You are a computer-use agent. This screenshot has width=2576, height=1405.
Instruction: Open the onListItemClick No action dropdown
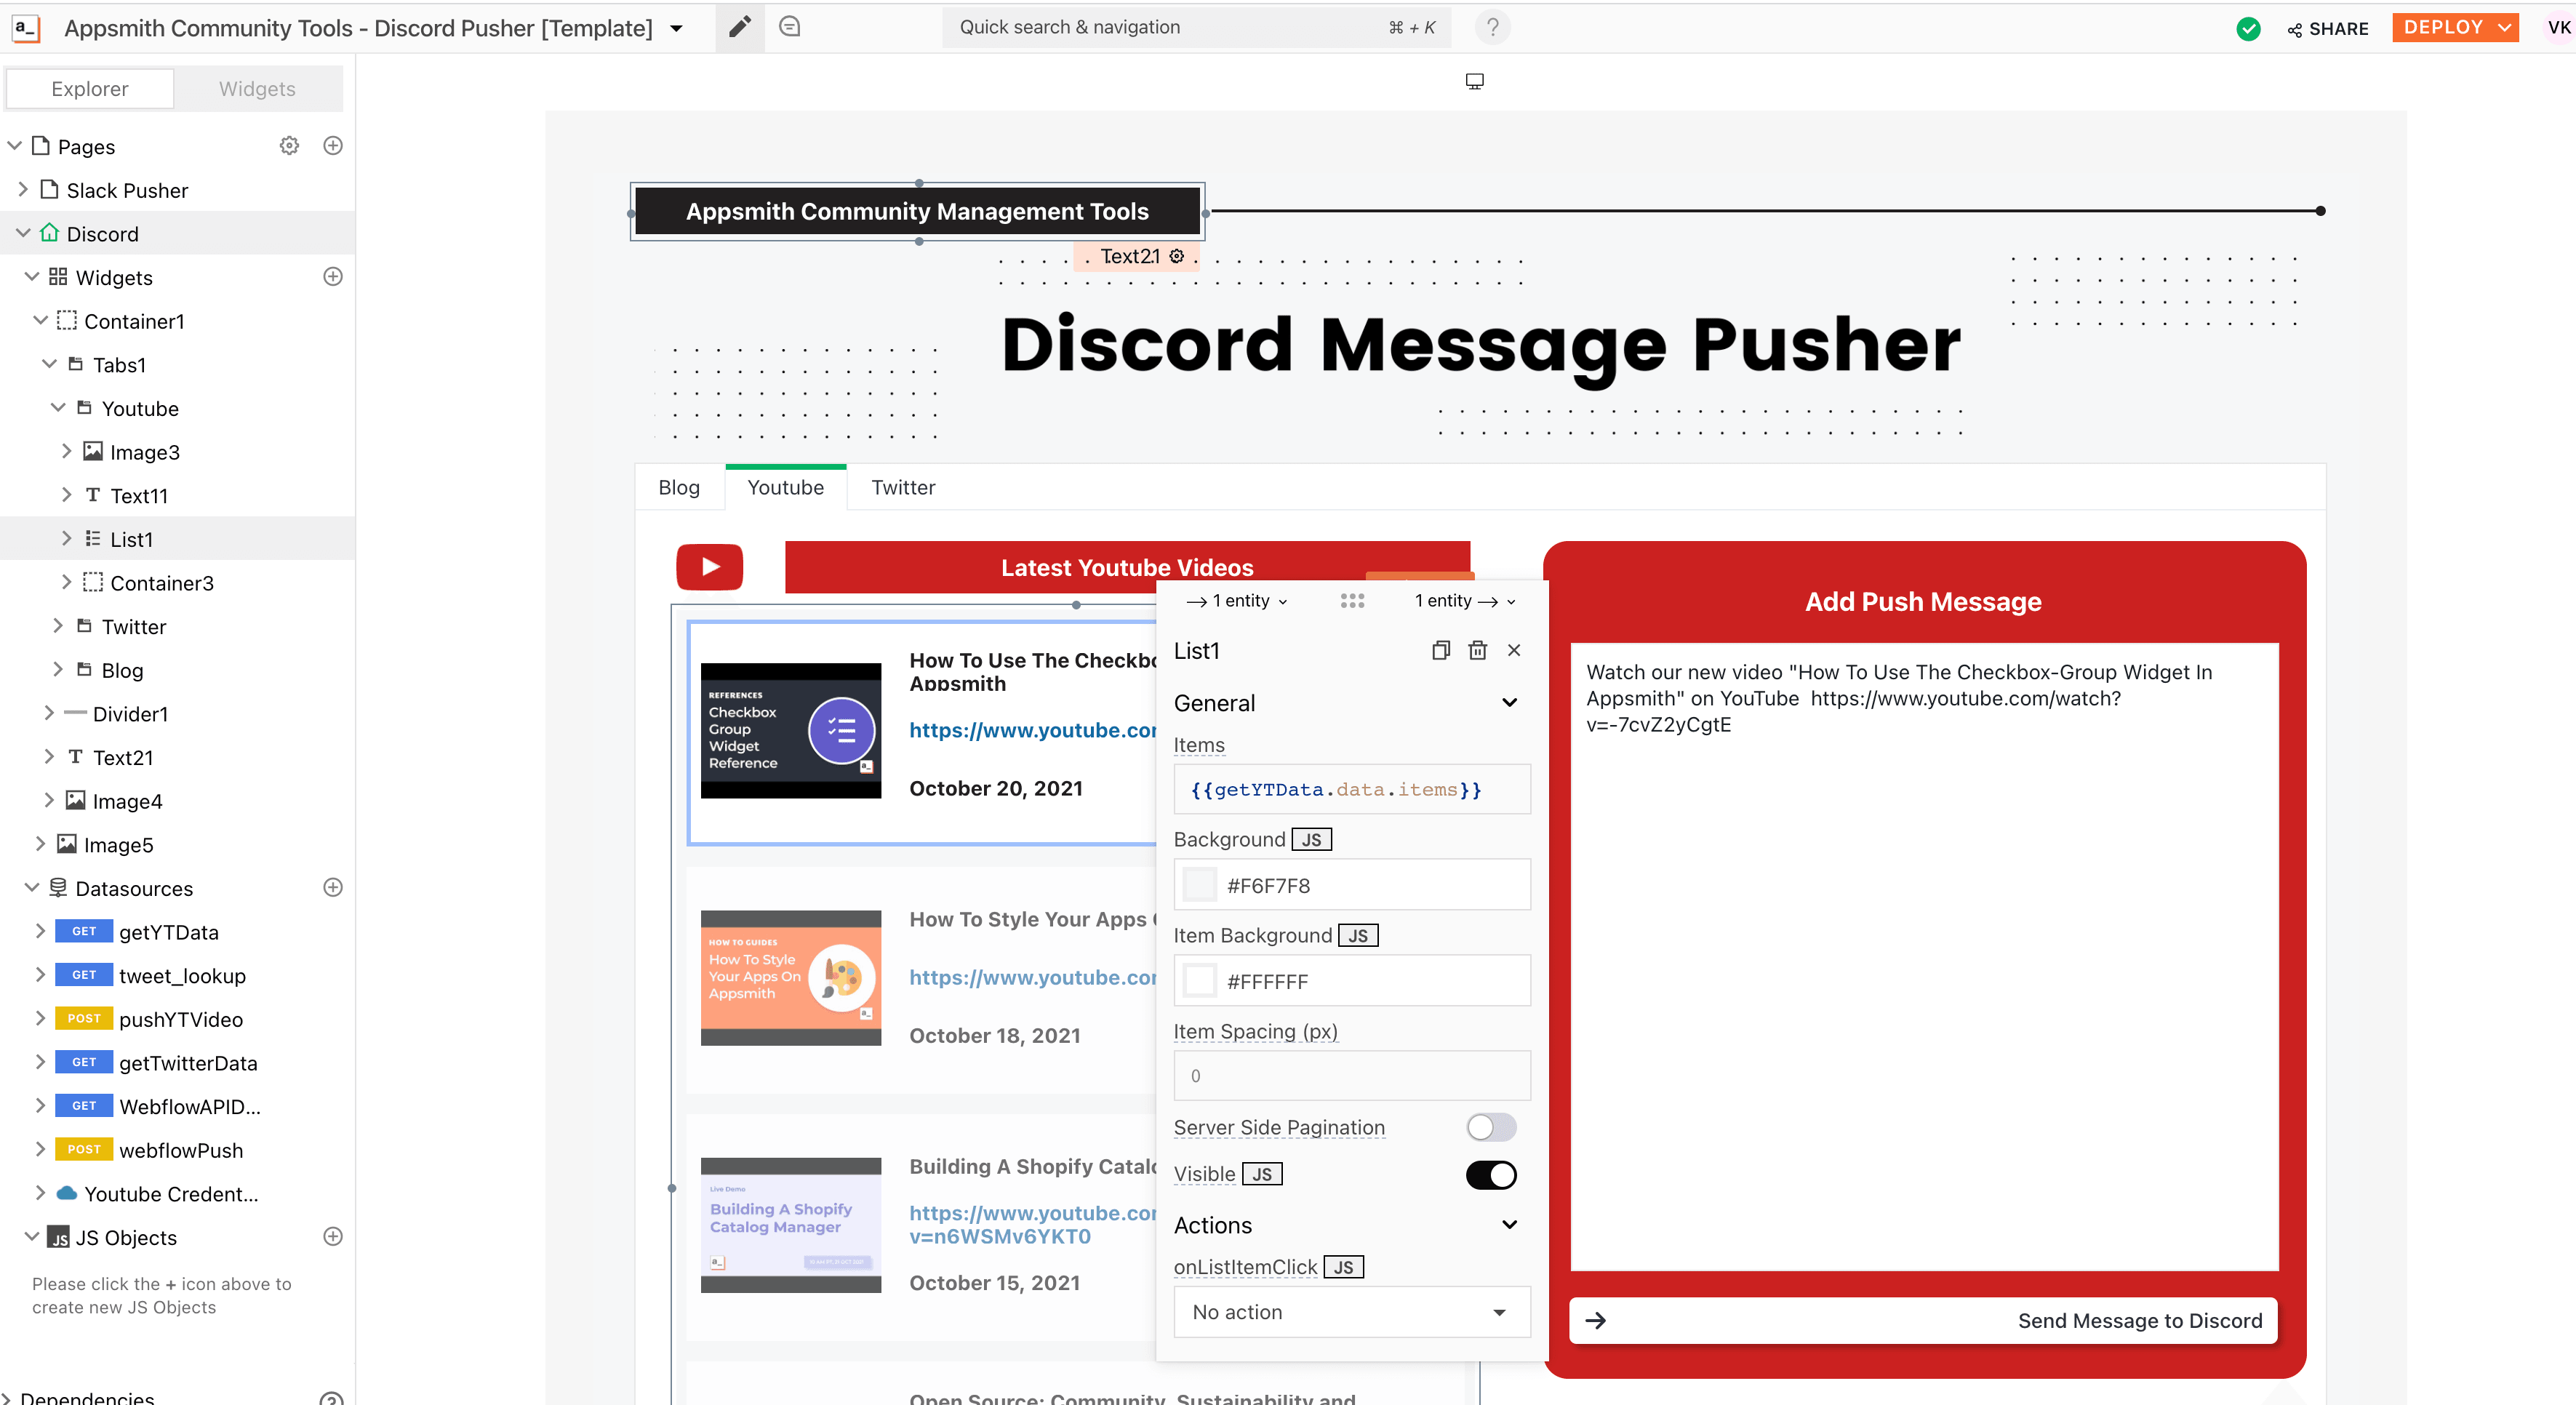(x=1351, y=1312)
